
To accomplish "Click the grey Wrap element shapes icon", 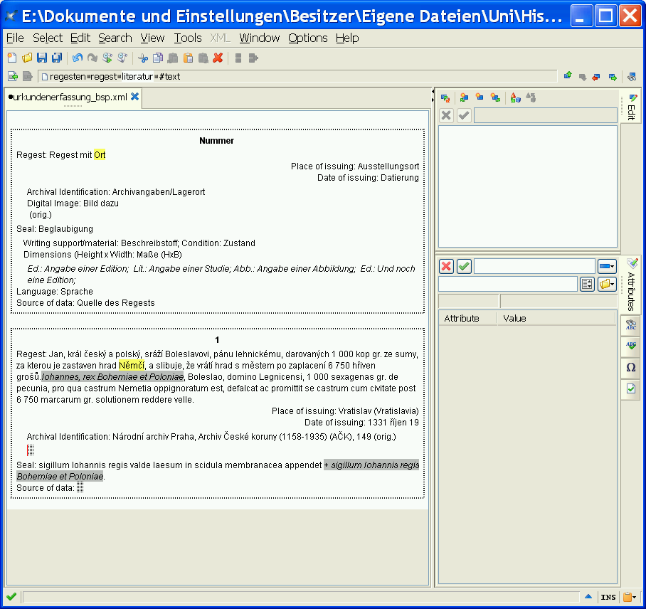I will click(x=531, y=97).
